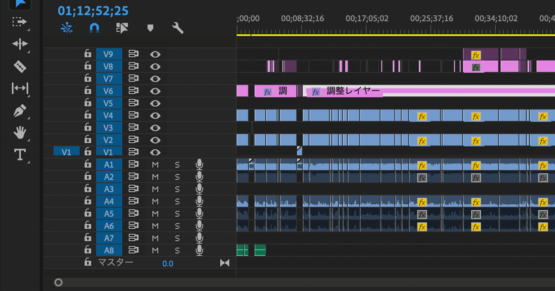Click the timeline ruler at 00;25;37;16
The height and width of the screenshot is (291, 555).
432,18
